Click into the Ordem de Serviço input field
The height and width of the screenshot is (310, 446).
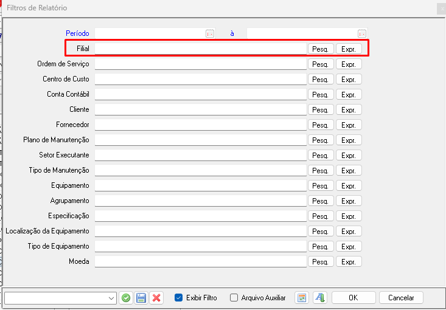[201, 64]
